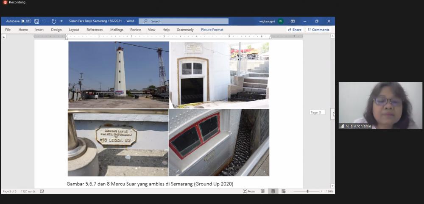Click the Share button
This screenshot has height=204, width=424.
295,30
